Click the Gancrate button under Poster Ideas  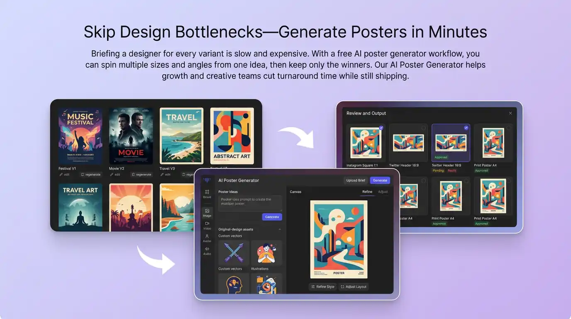[x=272, y=217]
